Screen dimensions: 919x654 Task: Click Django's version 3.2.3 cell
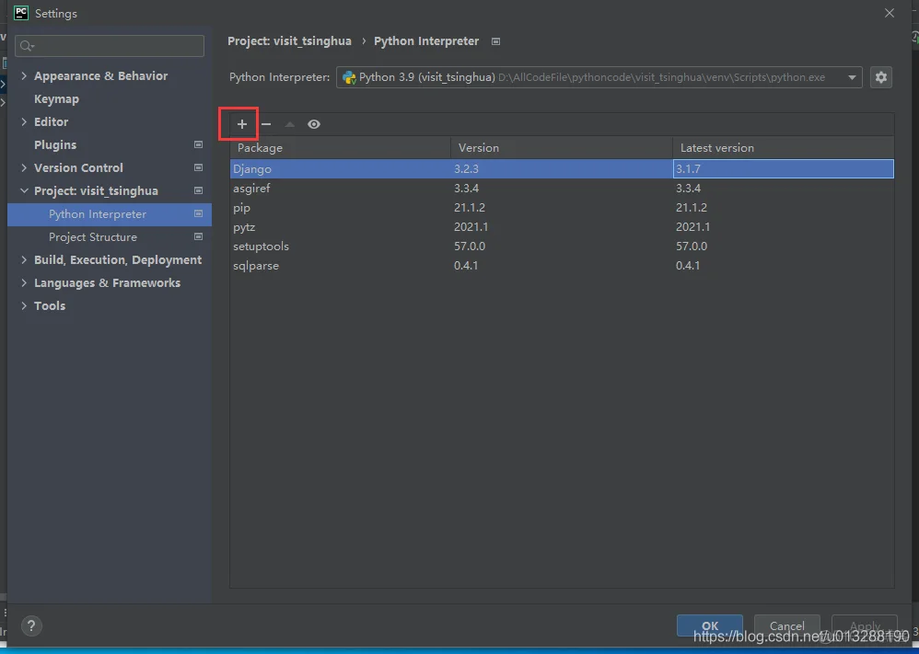pyautogui.click(x=562, y=168)
